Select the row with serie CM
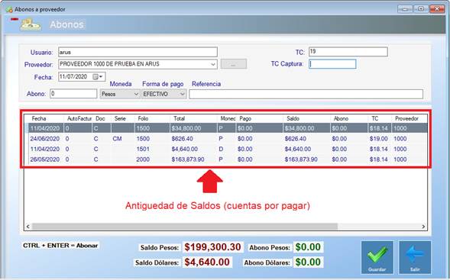The image size is (450, 280). click(x=226, y=139)
